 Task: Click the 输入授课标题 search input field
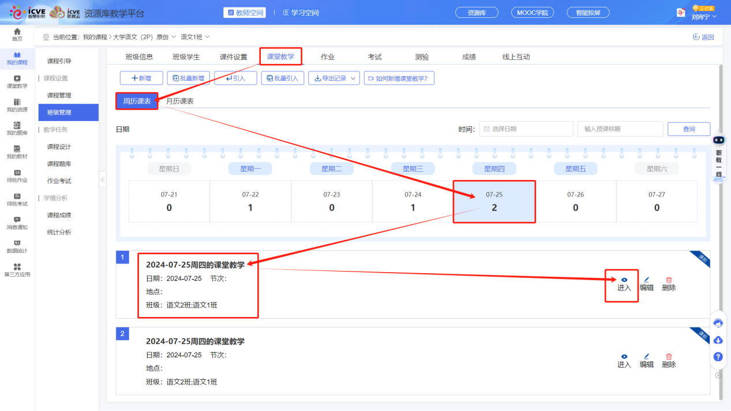620,129
